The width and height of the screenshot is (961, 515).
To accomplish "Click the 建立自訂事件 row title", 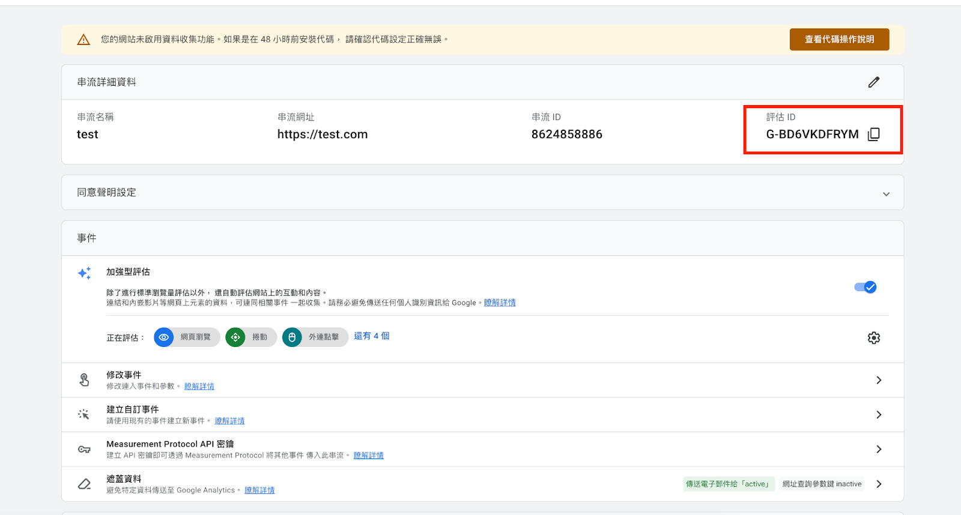I will [133, 409].
